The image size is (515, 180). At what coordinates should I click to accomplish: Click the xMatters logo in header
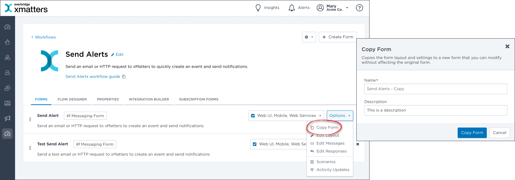(x=26, y=8)
